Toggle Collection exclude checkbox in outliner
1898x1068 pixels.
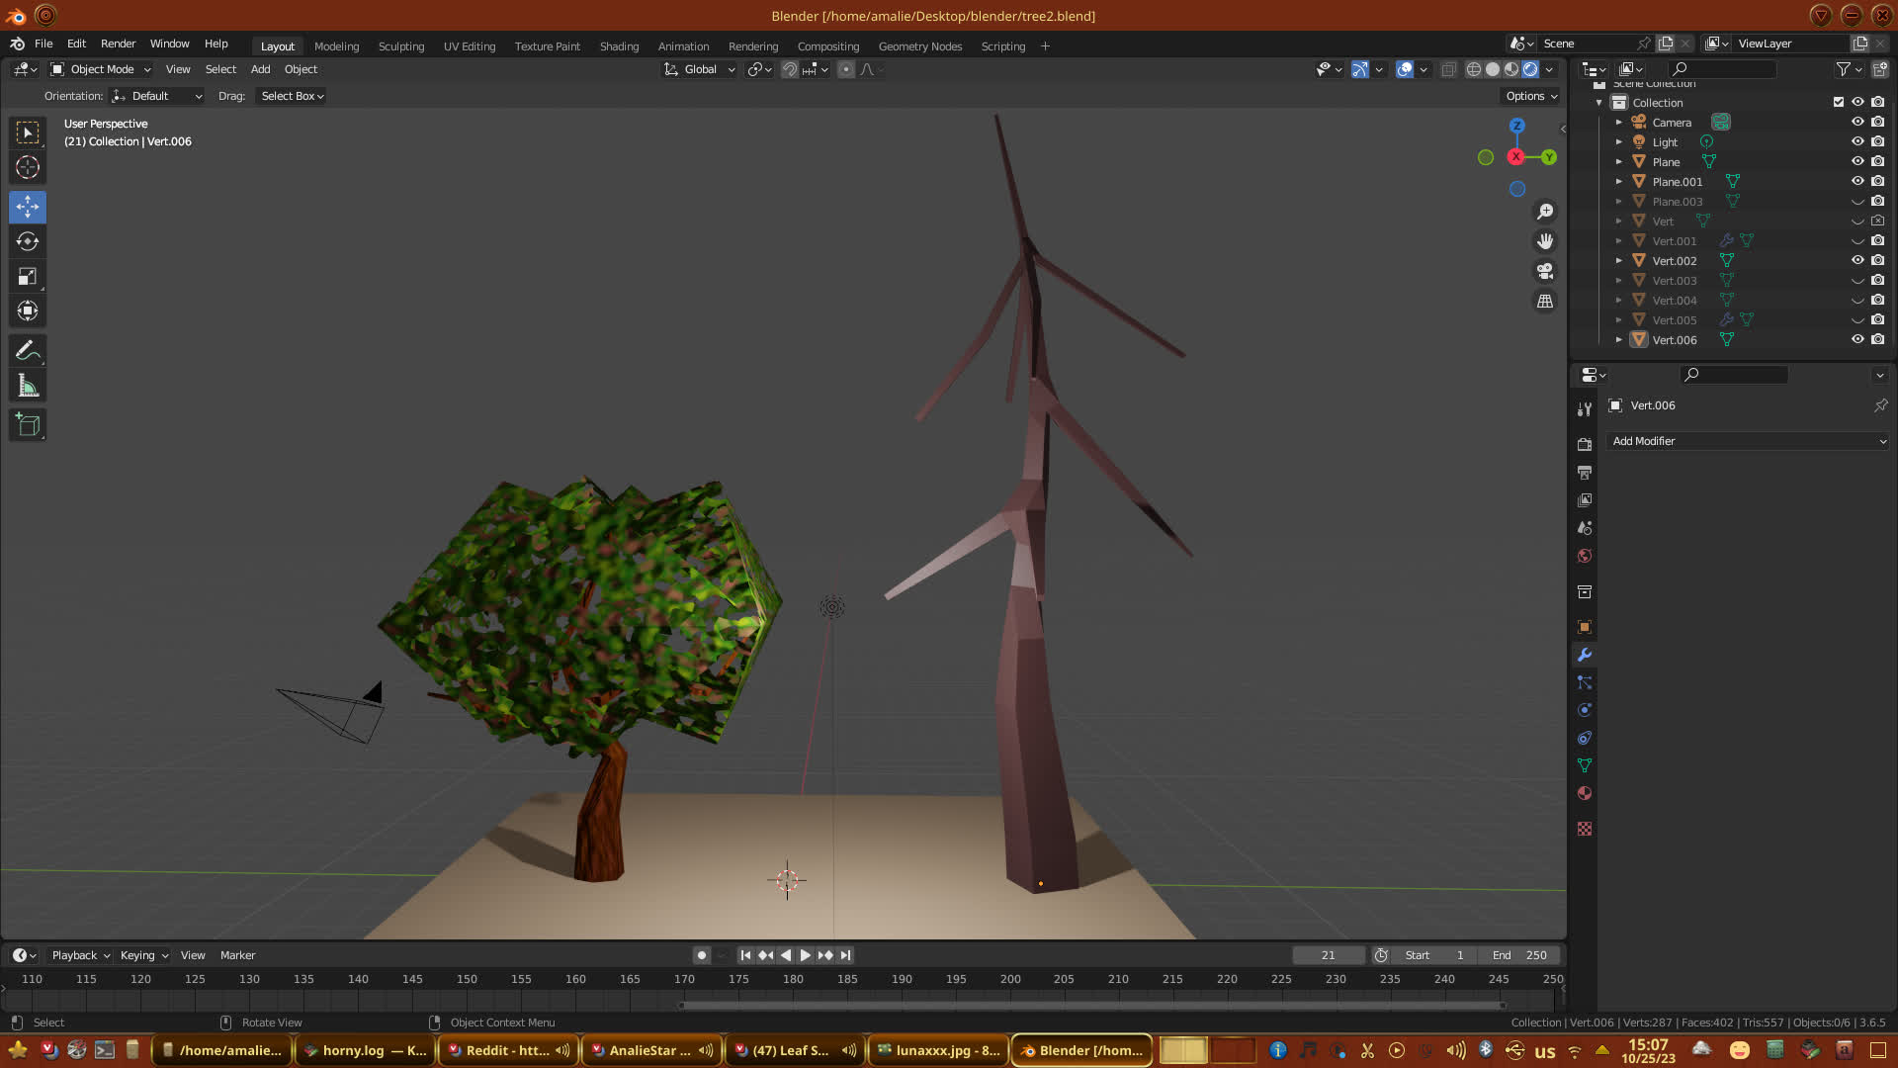1839,102
